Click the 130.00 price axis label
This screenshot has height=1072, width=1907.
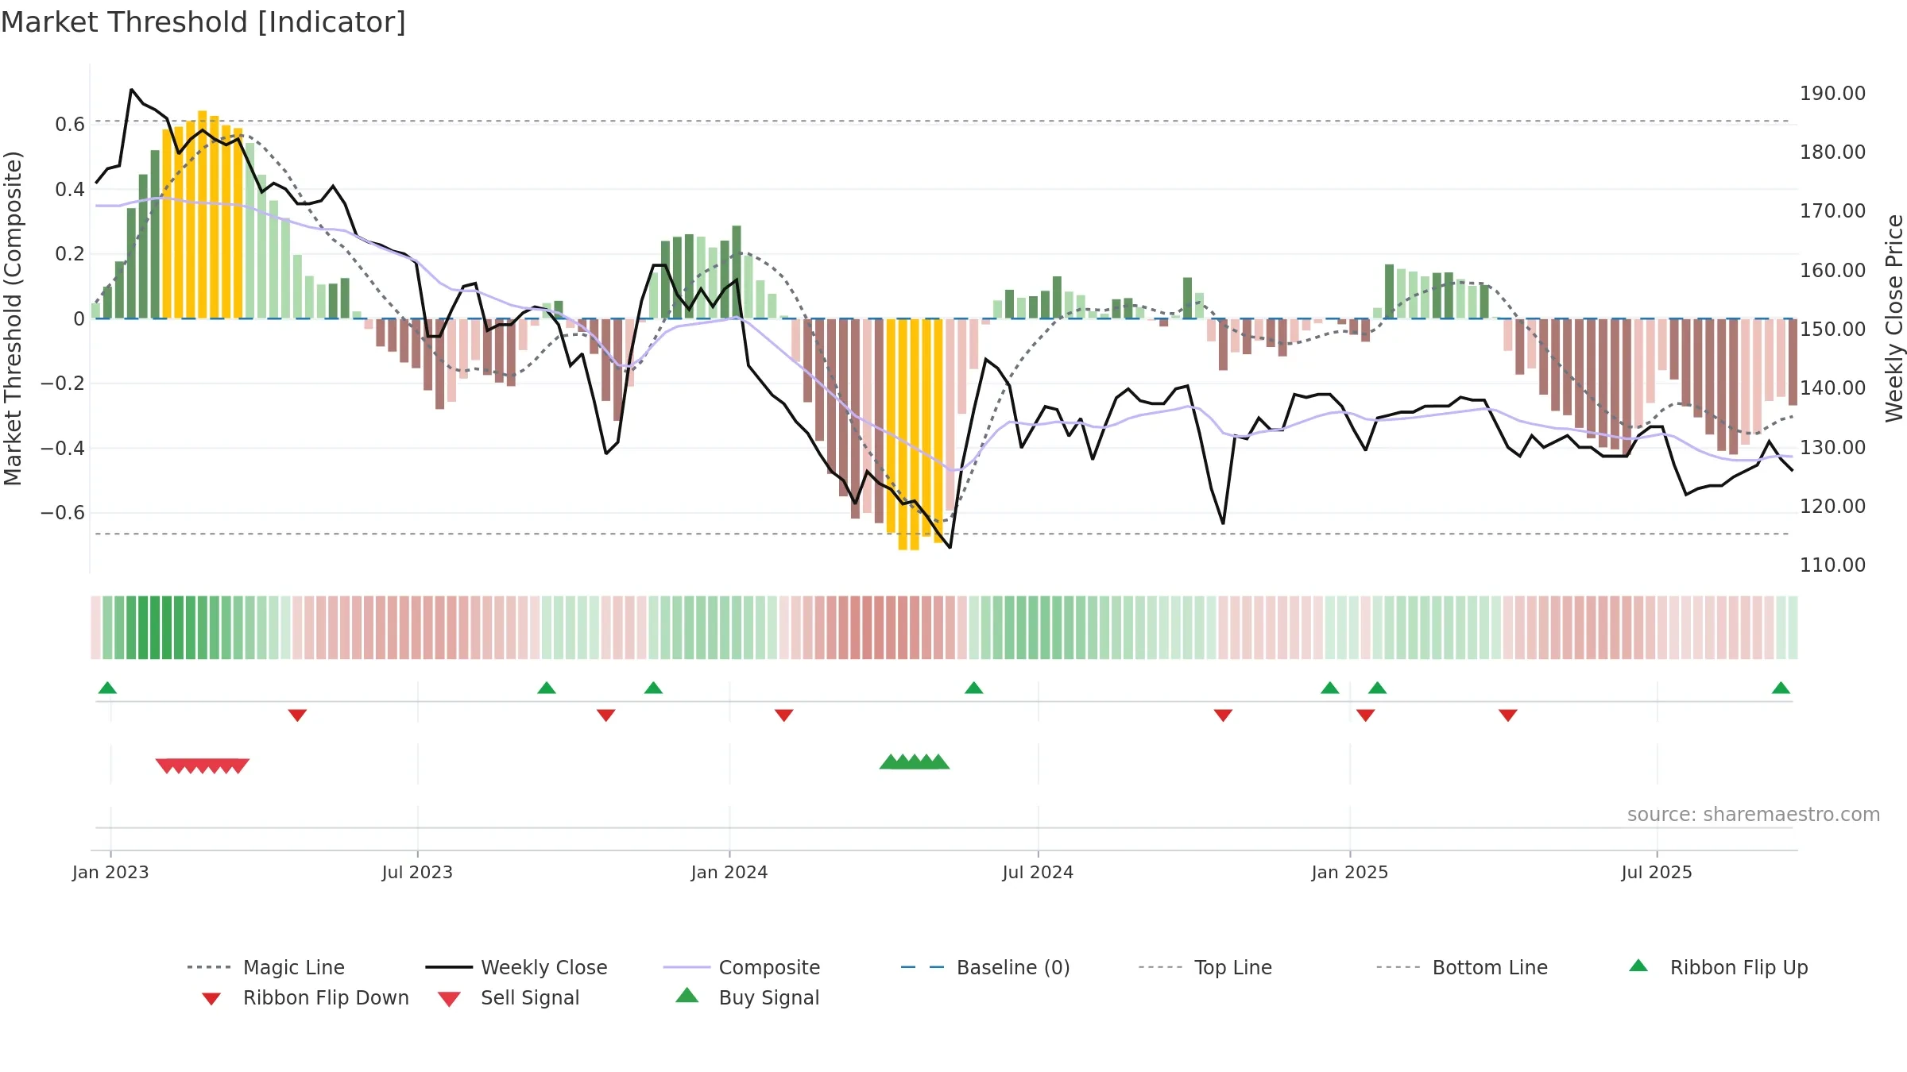click(x=1832, y=448)
